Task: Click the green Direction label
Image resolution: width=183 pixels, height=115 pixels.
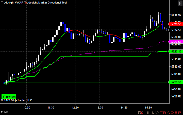Action: coord(9,97)
